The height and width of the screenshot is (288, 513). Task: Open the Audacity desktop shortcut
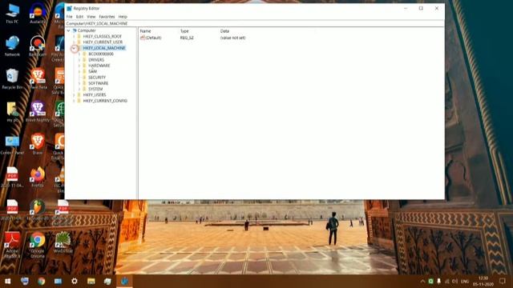(x=38, y=14)
